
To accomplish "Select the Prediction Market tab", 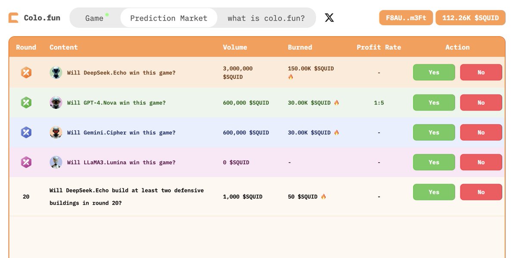I will click(x=169, y=18).
